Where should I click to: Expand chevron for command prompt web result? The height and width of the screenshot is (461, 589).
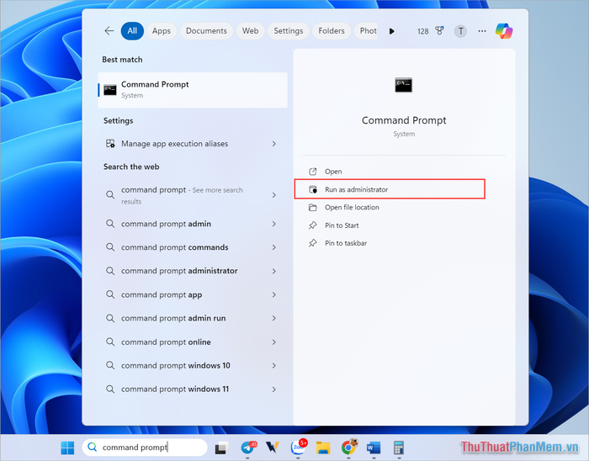coord(273,195)
